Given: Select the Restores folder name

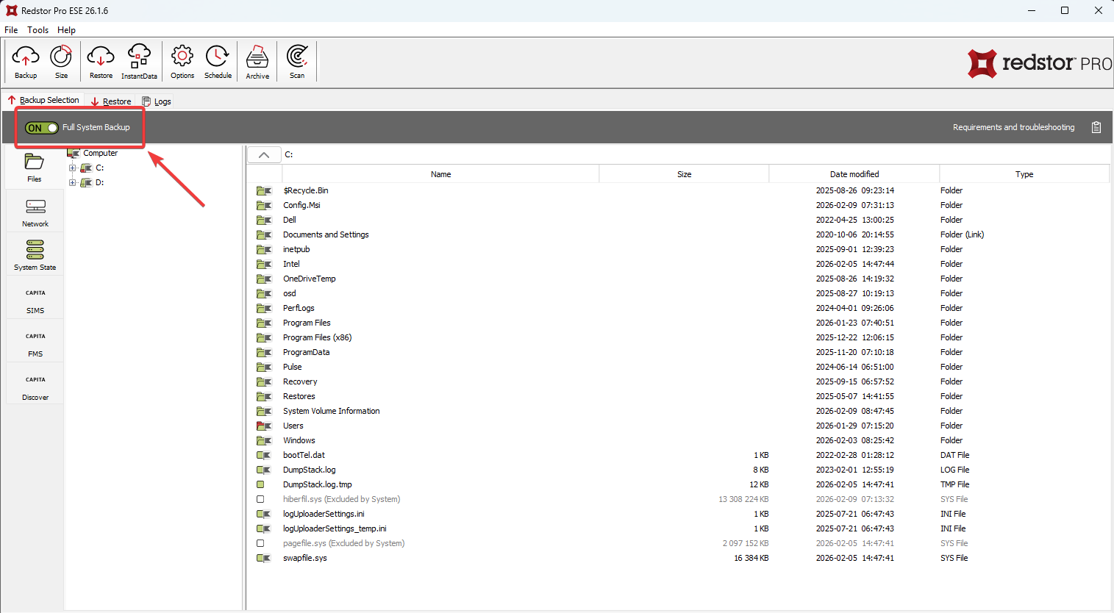Looking at the screenshot, I should pos(299,396).
